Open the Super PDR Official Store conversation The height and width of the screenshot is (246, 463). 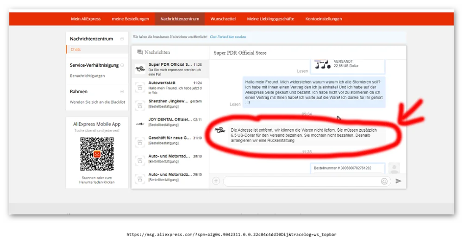(x=170, y=69)
